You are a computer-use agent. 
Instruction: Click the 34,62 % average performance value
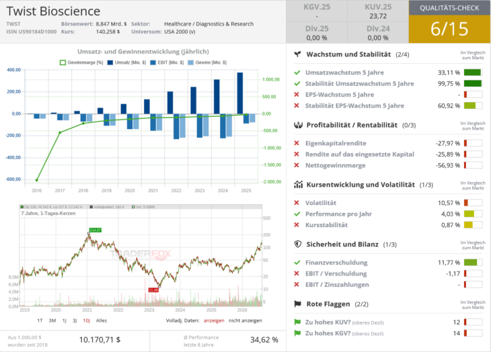[264, 340]
